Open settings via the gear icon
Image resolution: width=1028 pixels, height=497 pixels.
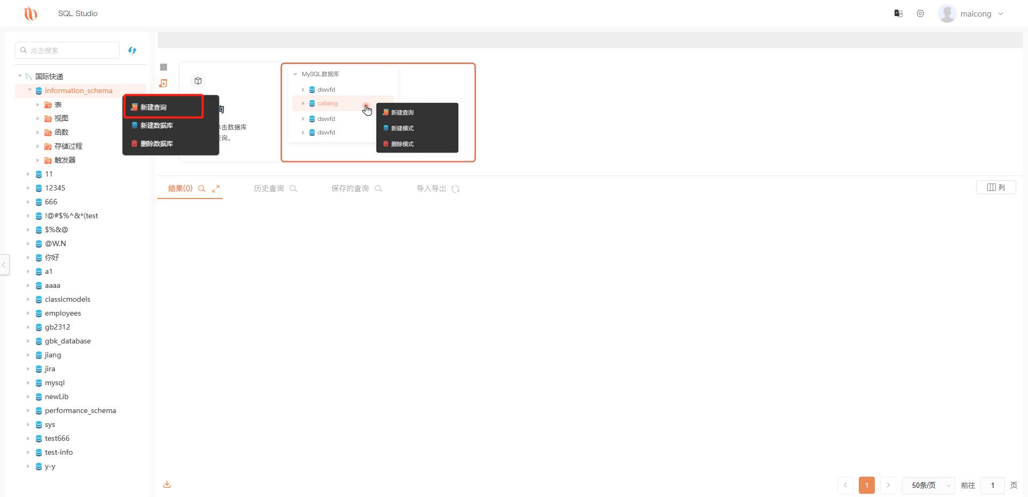pyautogui.click(x=920, y=13)
